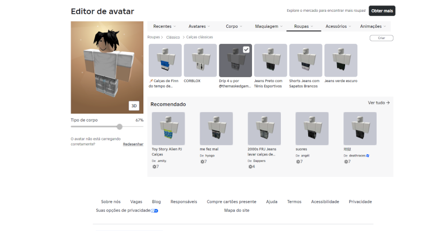The width and height of the screenshot is (428, 231).
Task: Click privacy choices toggle icon in footer
Action: pyautogui.click(x=155, y=211)
